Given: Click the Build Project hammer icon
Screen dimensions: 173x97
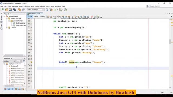Looking at the screenshot, I should (x=47, y=10).
